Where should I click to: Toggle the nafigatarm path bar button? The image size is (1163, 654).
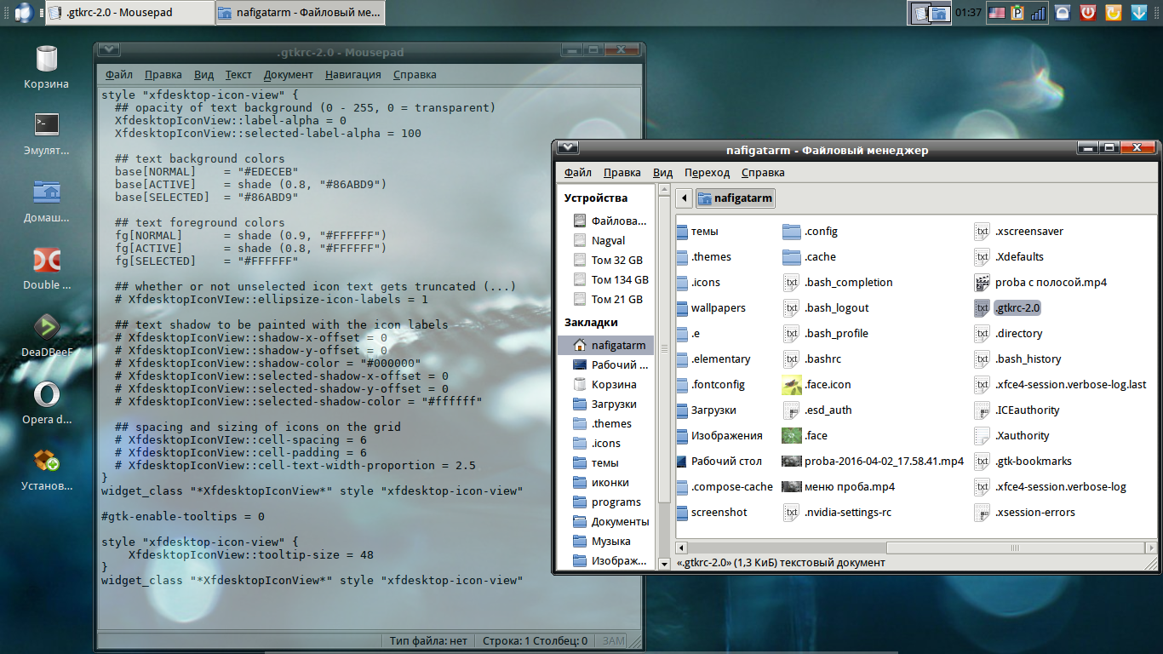pyautogui.click(x=736, y=198)
